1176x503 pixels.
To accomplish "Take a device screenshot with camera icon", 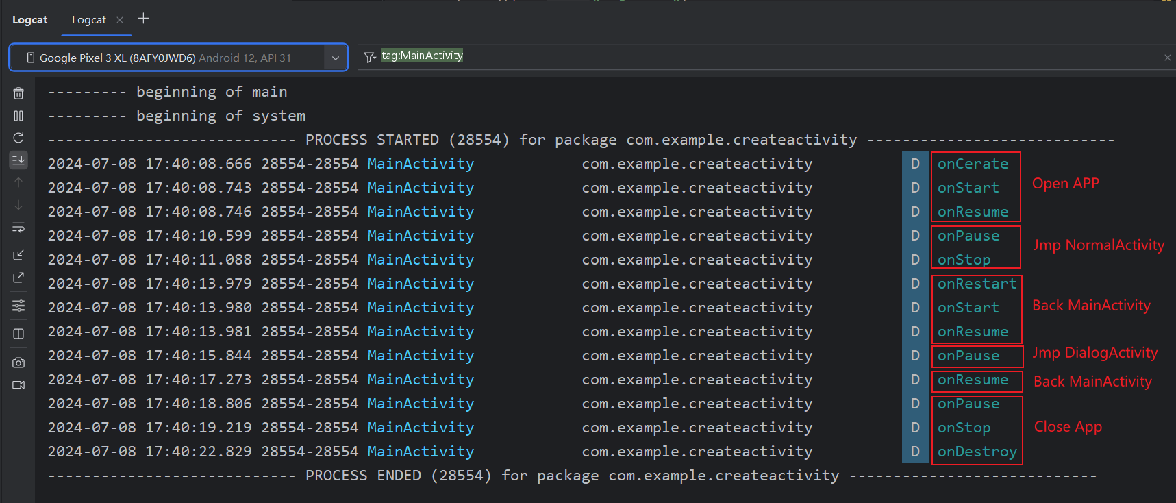I will pyautogui.click(x=18, y=363).
